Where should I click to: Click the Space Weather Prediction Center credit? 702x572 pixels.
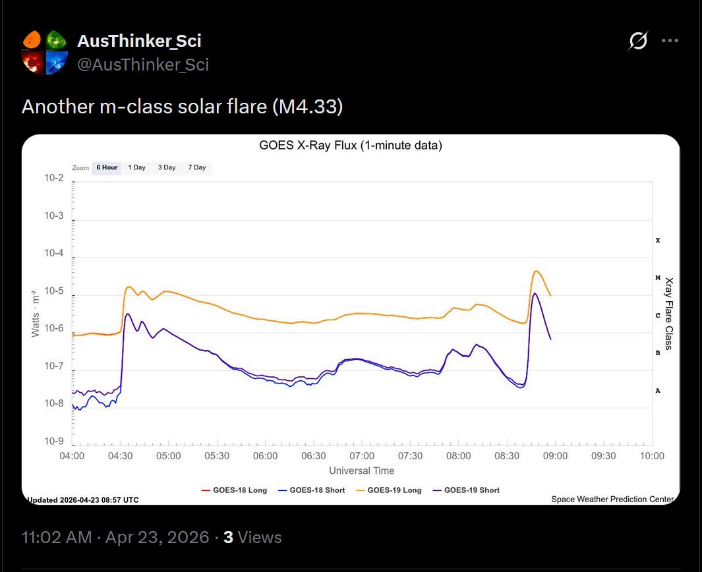612,500
